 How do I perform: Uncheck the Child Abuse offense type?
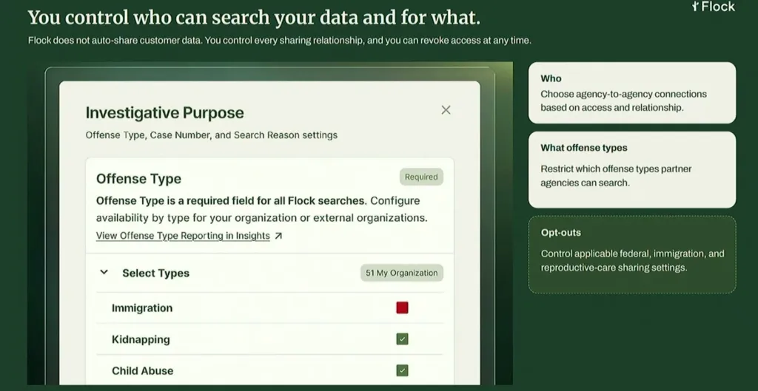click(402, 370)
